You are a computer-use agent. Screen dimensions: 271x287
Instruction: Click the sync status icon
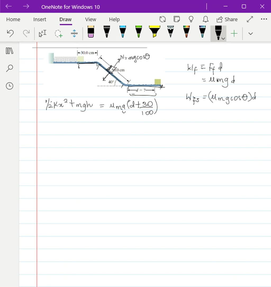(x=162, y=19)
